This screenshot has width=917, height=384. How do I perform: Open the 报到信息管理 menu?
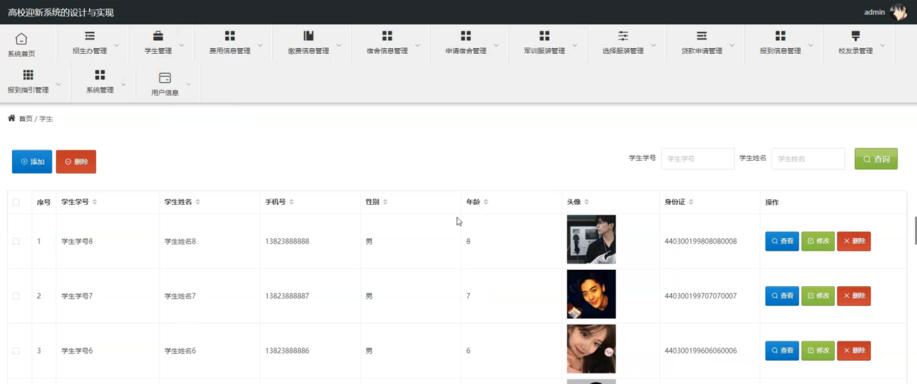coord(783,44)
